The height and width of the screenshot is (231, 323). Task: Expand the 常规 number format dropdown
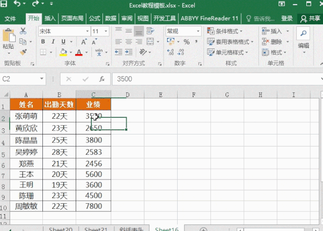(x=198, y=31)
